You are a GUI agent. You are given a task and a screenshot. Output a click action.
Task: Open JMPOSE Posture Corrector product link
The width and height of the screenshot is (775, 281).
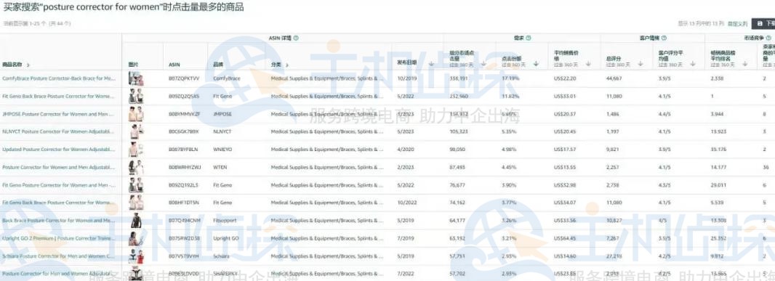click(58, 114)
